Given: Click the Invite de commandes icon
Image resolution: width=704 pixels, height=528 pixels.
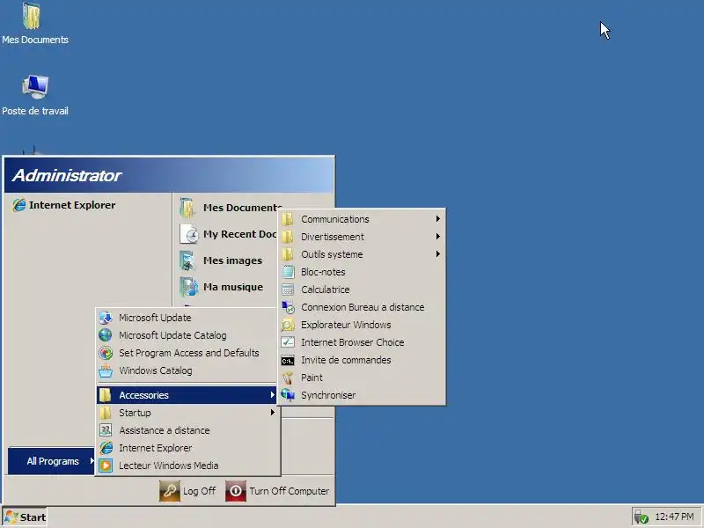Looking at the screenshot, I should [x=288, y=361].
